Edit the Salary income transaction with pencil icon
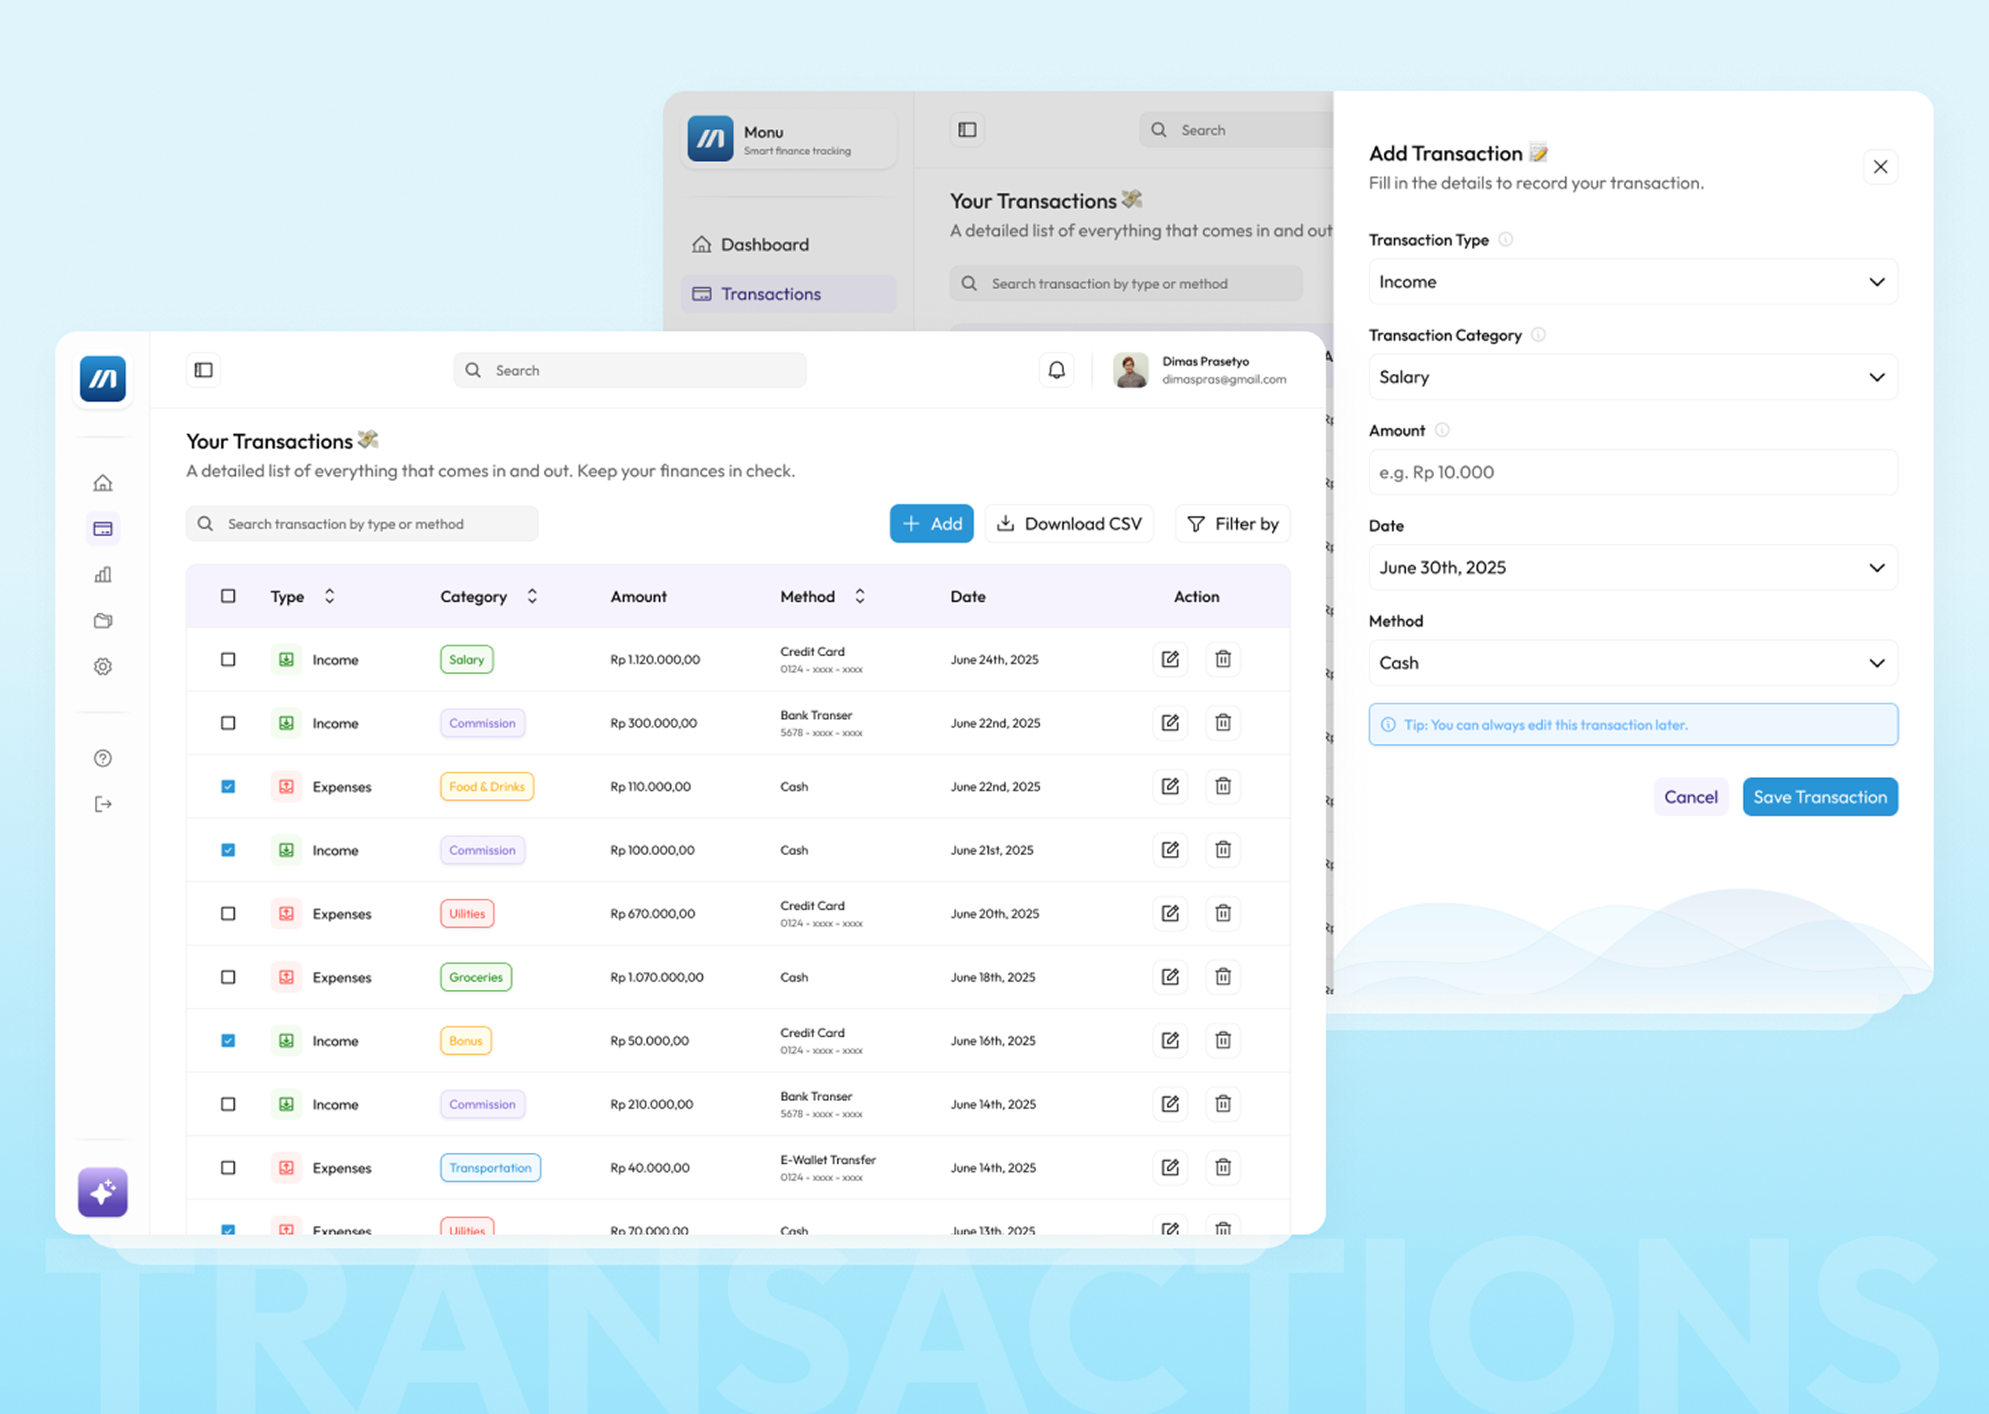1989x1414 pixels. pyautogui.click(x=1170, y=659)
